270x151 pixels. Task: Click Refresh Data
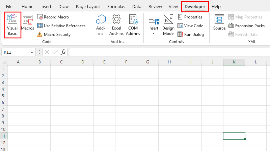point(243,35)
